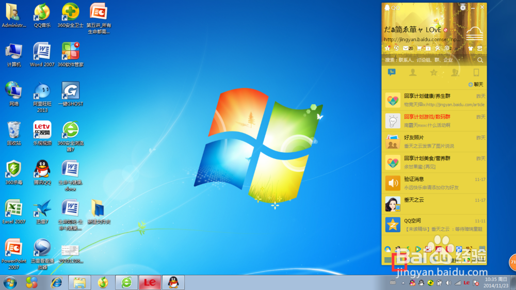Viewport: 516px width, 290px height.
Task: Open the 360安全卫士 desktop shortcut
Action: click(x=70, y=16)
